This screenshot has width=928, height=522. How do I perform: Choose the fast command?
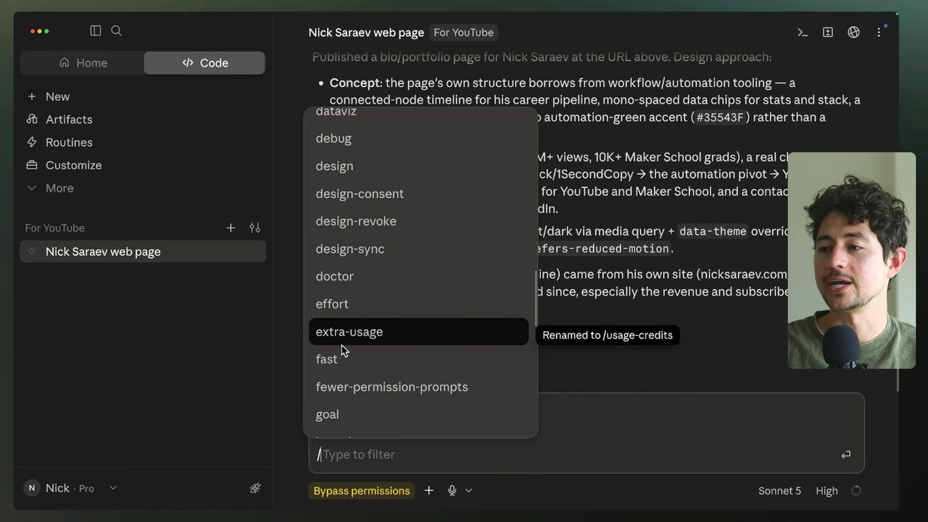tap(419, 359)
